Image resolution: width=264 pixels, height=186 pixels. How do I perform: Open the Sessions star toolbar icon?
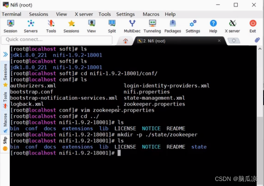[x=71, y=27]
